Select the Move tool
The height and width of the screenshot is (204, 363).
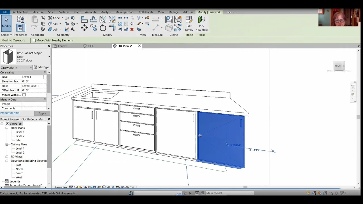click(84, 27)
